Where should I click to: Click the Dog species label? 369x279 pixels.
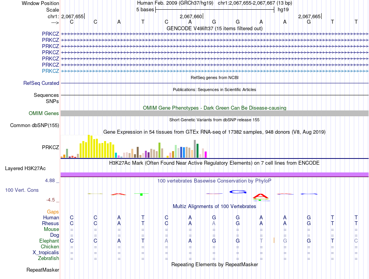[x=54, y=235]
